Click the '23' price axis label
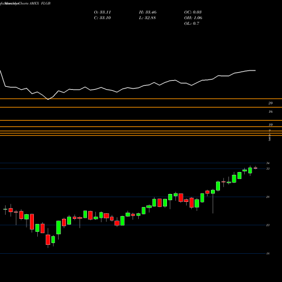The image size is (282, 282). pos(268,225)
